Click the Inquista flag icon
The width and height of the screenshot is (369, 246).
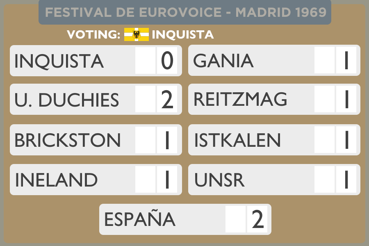pos(137,34)
